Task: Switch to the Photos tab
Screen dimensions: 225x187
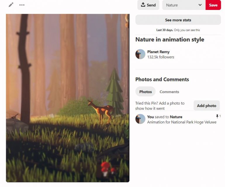Action: pyautogui.click(x=146, y=92)
